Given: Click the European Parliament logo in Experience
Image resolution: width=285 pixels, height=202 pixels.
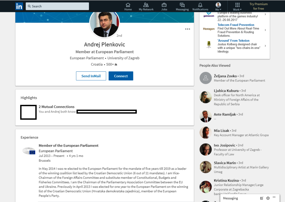Looking at the screenshot, I should [29, 151].
